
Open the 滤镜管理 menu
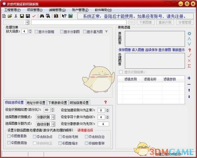click(x=57, y=10)
